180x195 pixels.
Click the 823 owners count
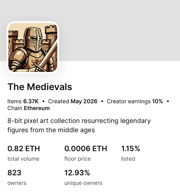coord(14,173)
